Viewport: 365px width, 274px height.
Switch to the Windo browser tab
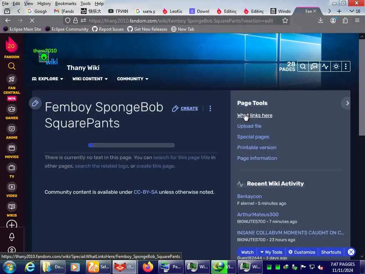coord(281,11)
